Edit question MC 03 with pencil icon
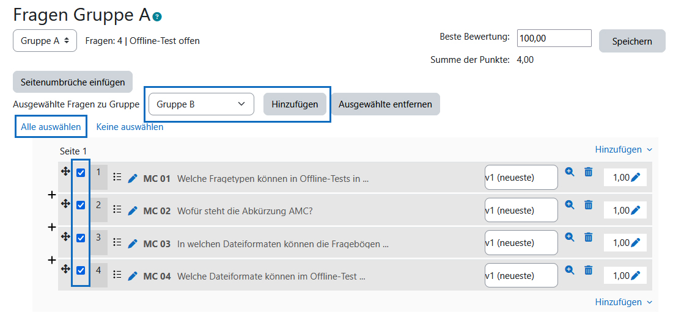The image size is (673, 318). 133,243
